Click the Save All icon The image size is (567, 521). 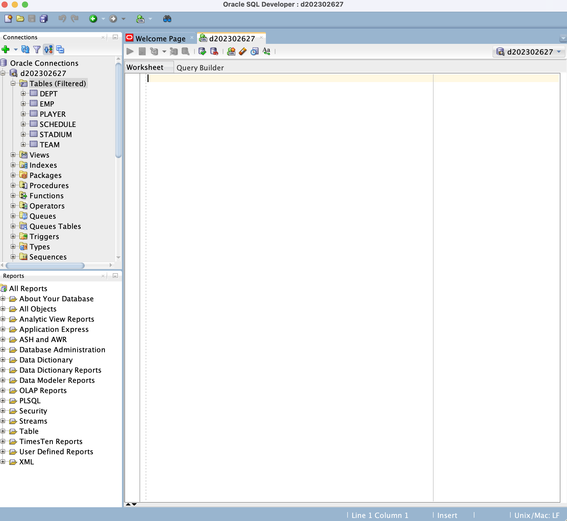tap(44, 19)
